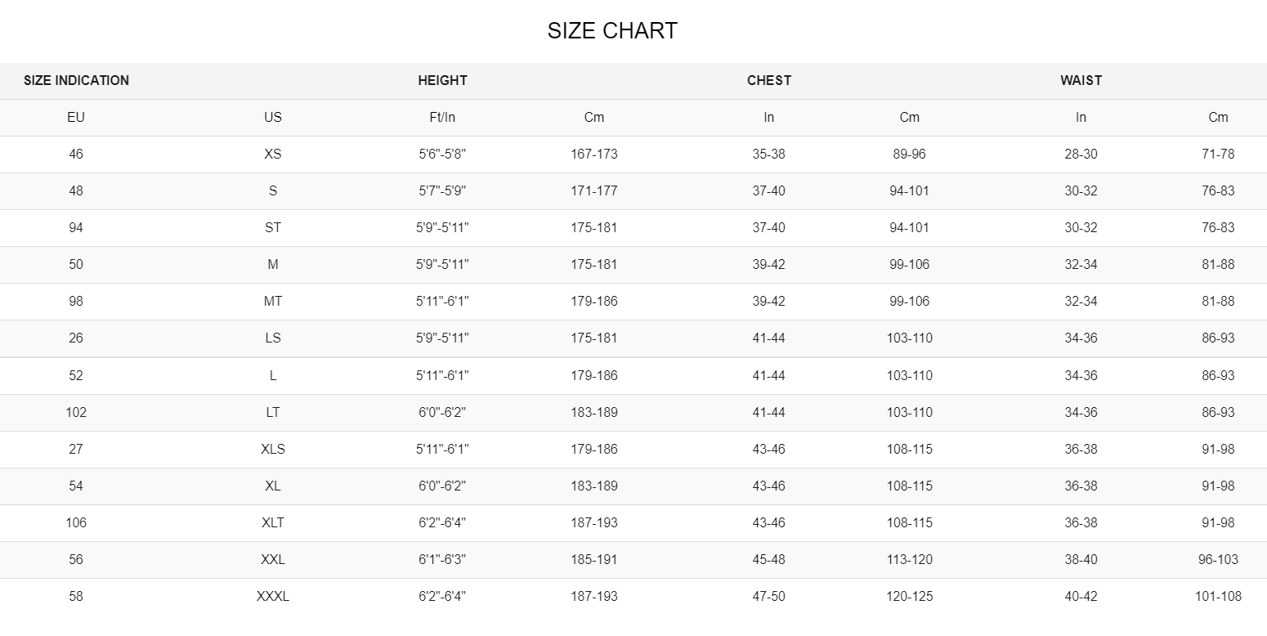The image size is (1267, 636).
Task: Click the CHEST column header
Action: [768, 80]
